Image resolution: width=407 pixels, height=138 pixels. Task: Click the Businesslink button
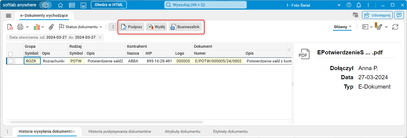(185, 27)
